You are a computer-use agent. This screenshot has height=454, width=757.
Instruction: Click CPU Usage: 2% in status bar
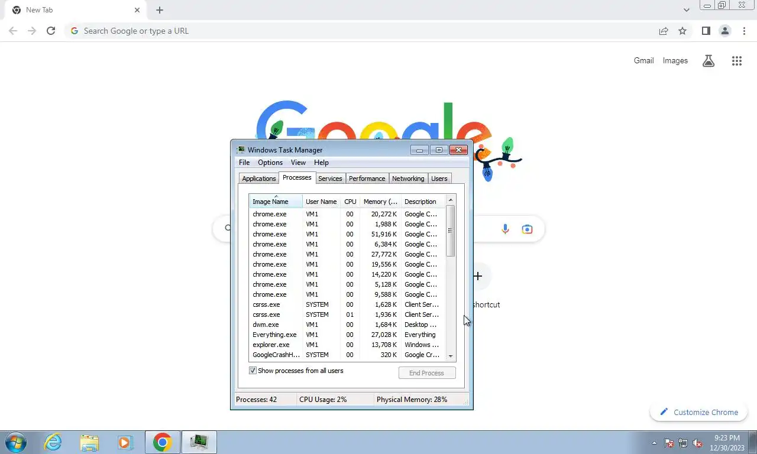click(323, 400)
